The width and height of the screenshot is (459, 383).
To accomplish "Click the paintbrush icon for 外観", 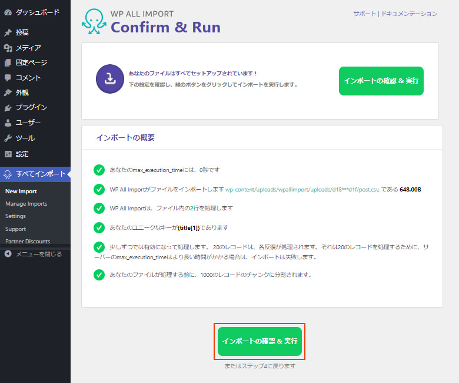I will [x=8, y=93].
